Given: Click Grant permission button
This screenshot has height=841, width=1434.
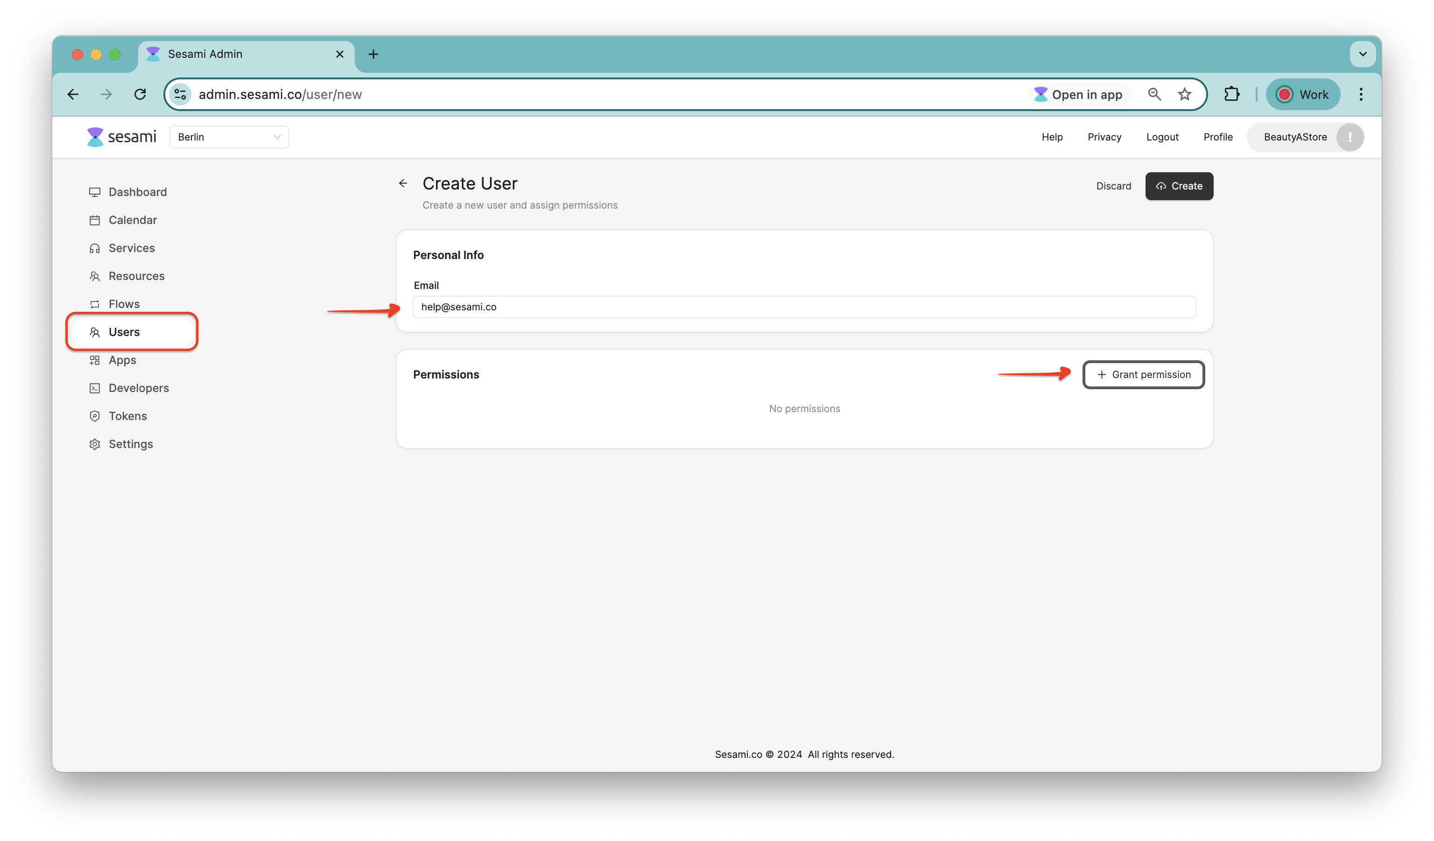Looking at the screenshot, I should pyautogui.click(x=1143, y=374).
